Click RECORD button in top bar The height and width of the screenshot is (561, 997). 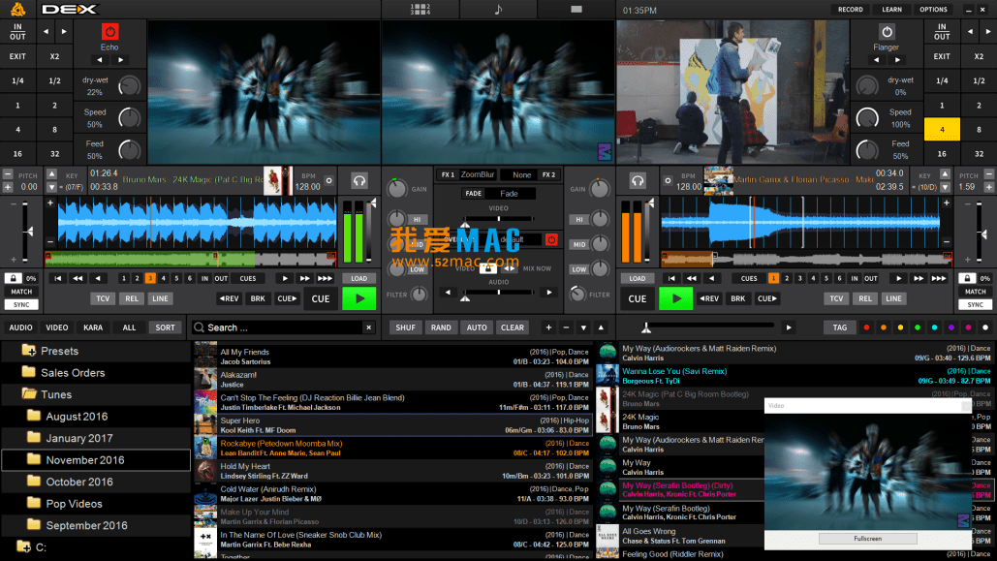(850, 10)
